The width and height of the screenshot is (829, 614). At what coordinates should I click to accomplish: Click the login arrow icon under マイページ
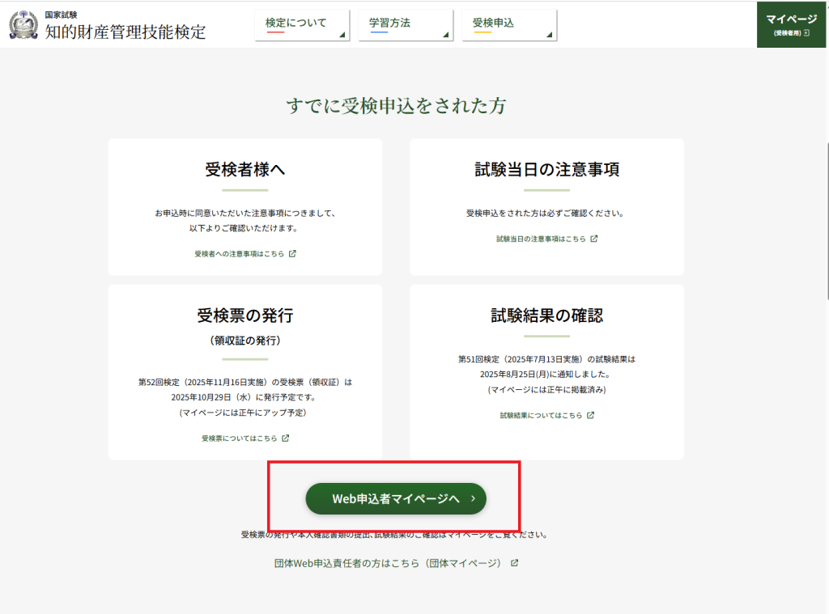(806, 33)
